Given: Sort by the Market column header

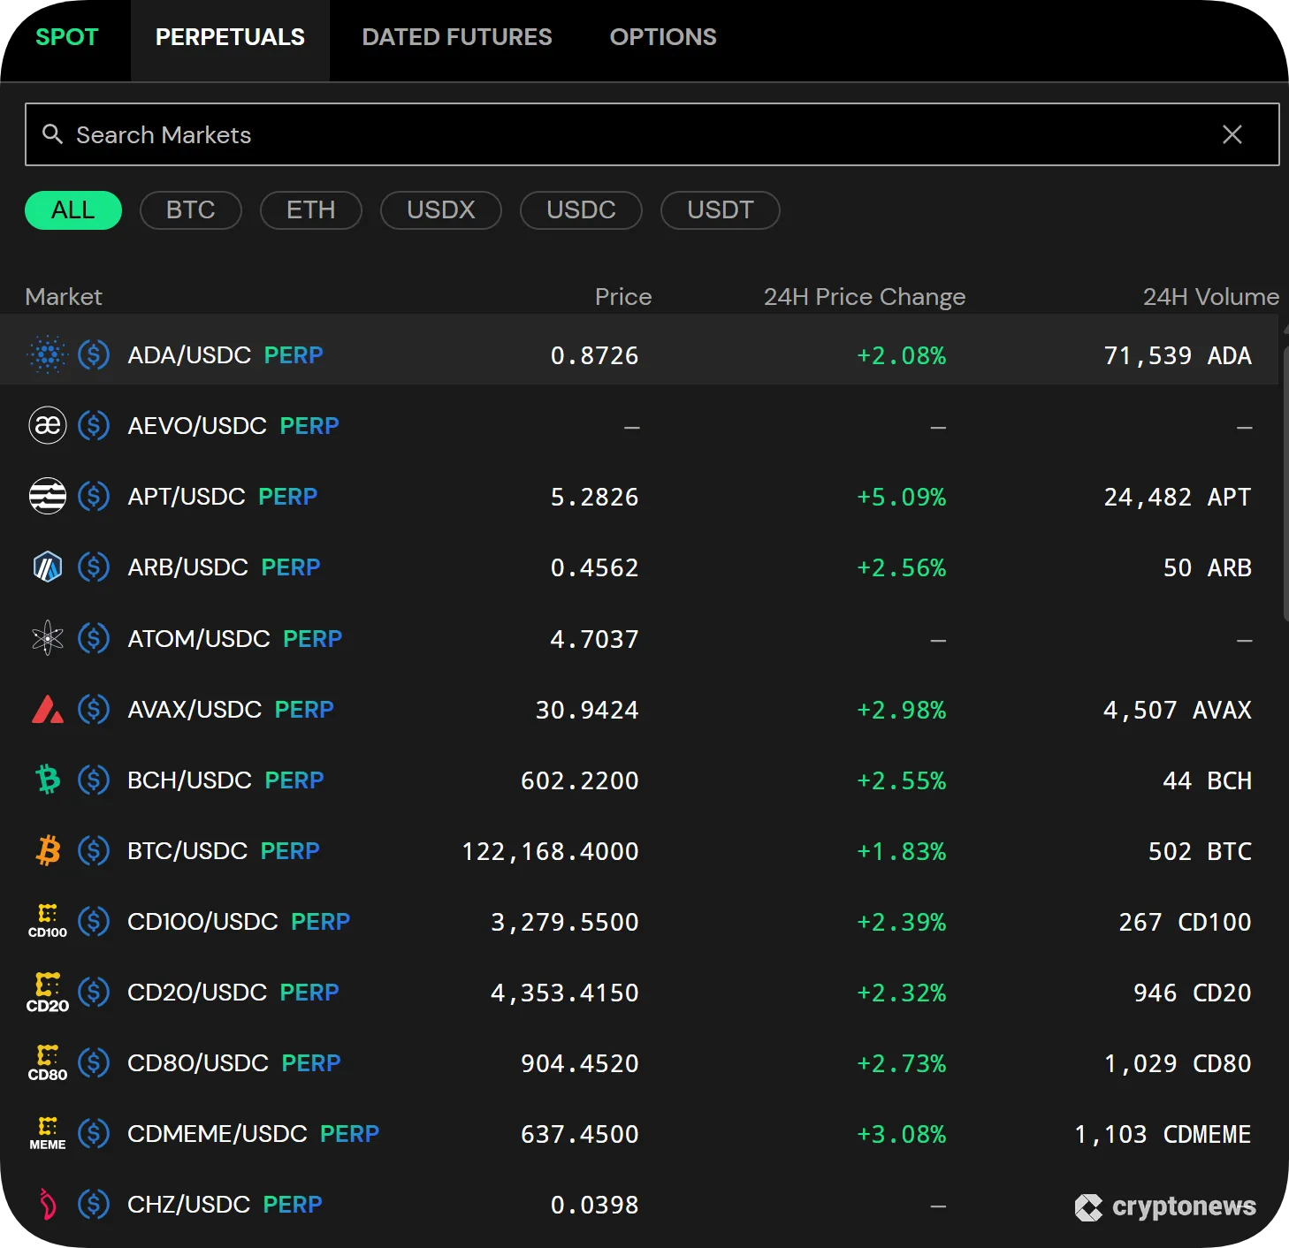Looking at the screenshot, I should point(64,297).
